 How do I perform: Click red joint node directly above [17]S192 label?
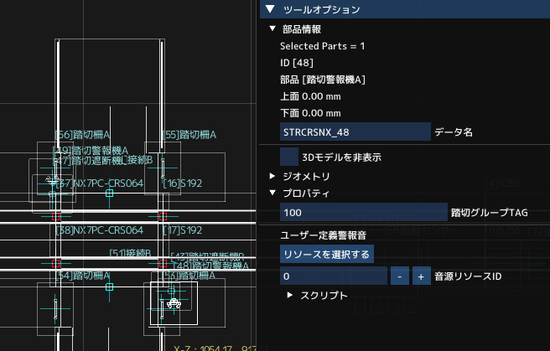163,215
